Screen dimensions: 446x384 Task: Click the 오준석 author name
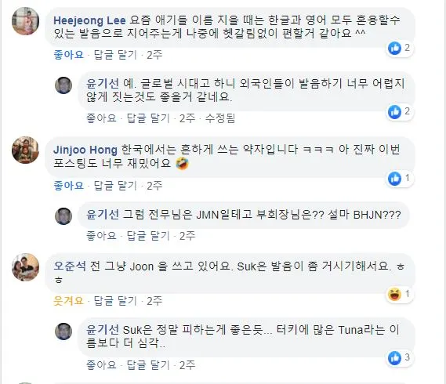point(70,266)
